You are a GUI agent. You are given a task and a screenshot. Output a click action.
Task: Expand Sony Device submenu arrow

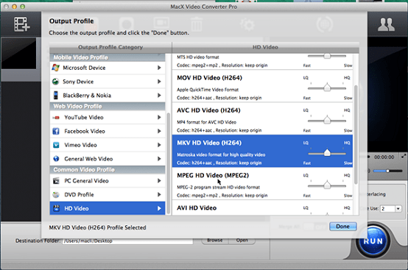click(x=159, y=82)
